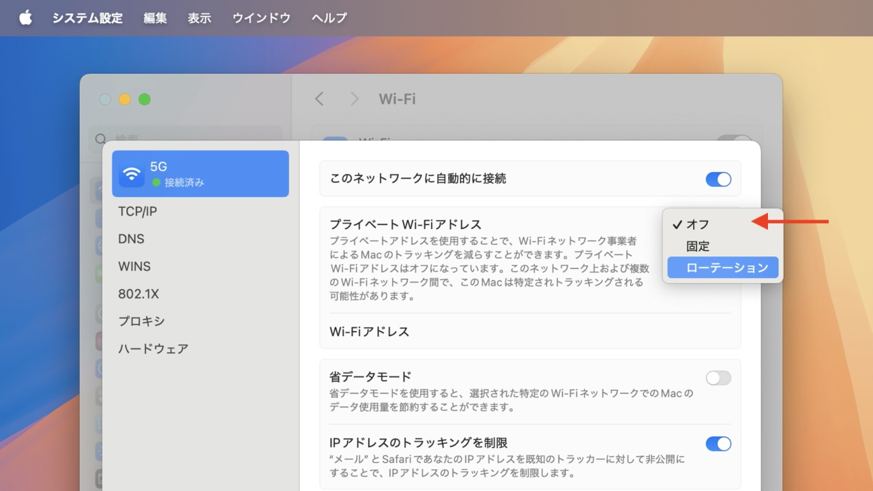Click the 省データモード label
Image resolution: width=873 pixels, height=491 pixels.
(370, 376)
